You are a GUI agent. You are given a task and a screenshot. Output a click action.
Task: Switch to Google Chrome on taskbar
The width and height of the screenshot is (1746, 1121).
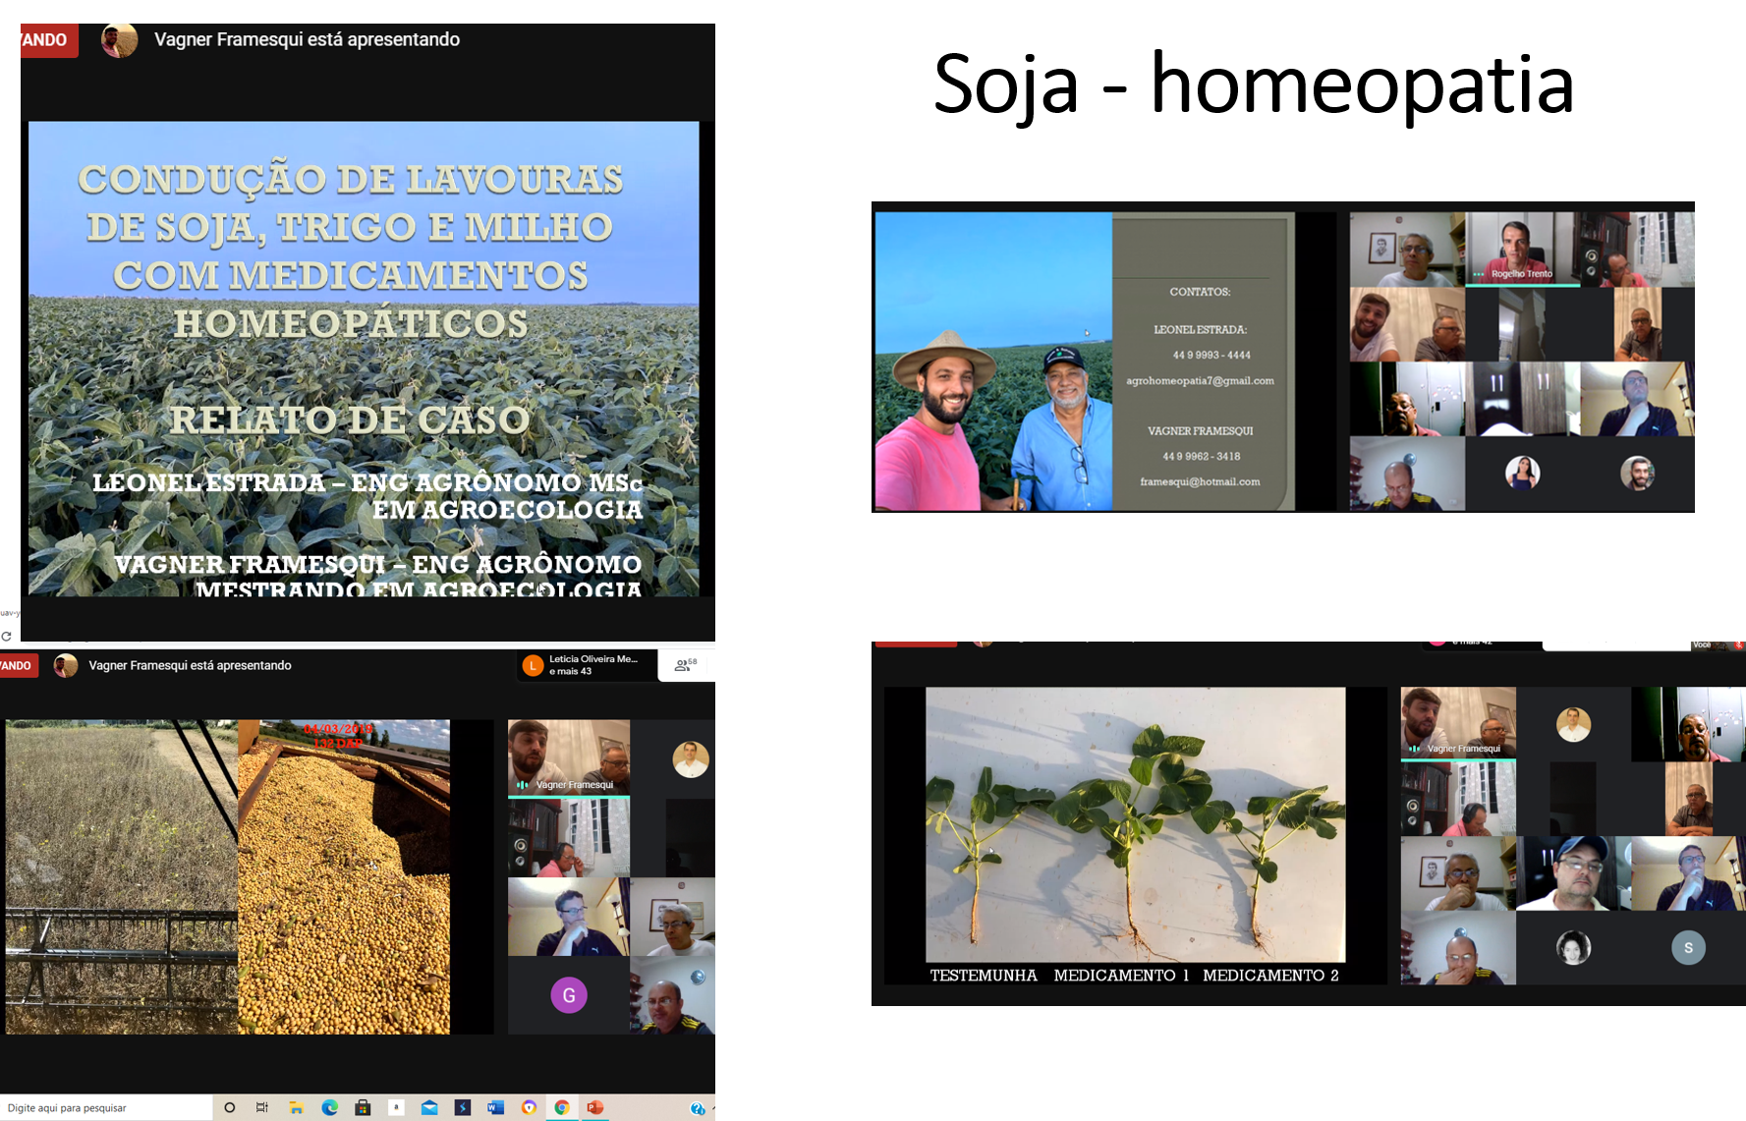point(562,1107)
